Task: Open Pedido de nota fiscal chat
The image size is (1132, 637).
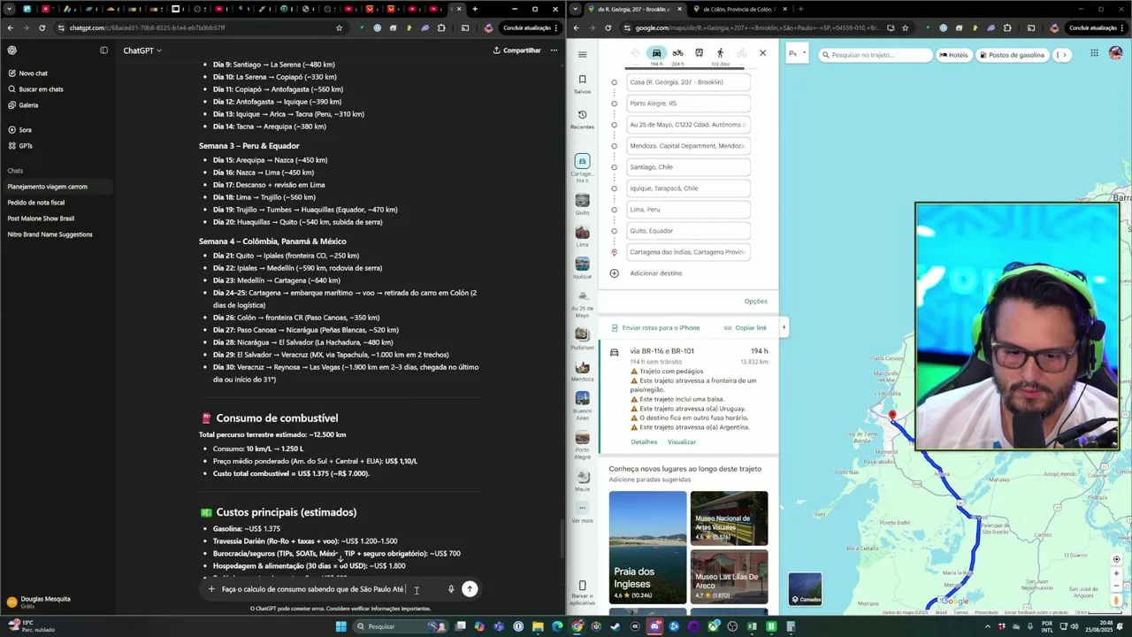Action: [x=36, y=203]
